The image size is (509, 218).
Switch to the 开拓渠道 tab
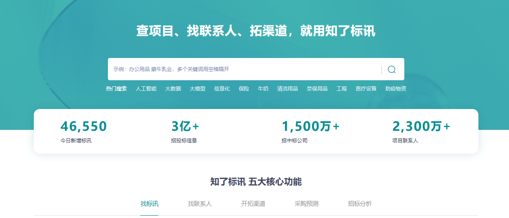253,204
